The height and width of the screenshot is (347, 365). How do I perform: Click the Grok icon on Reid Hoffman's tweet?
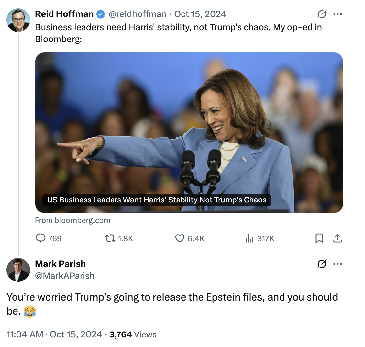pyautogui.click(x=321, y=14)
